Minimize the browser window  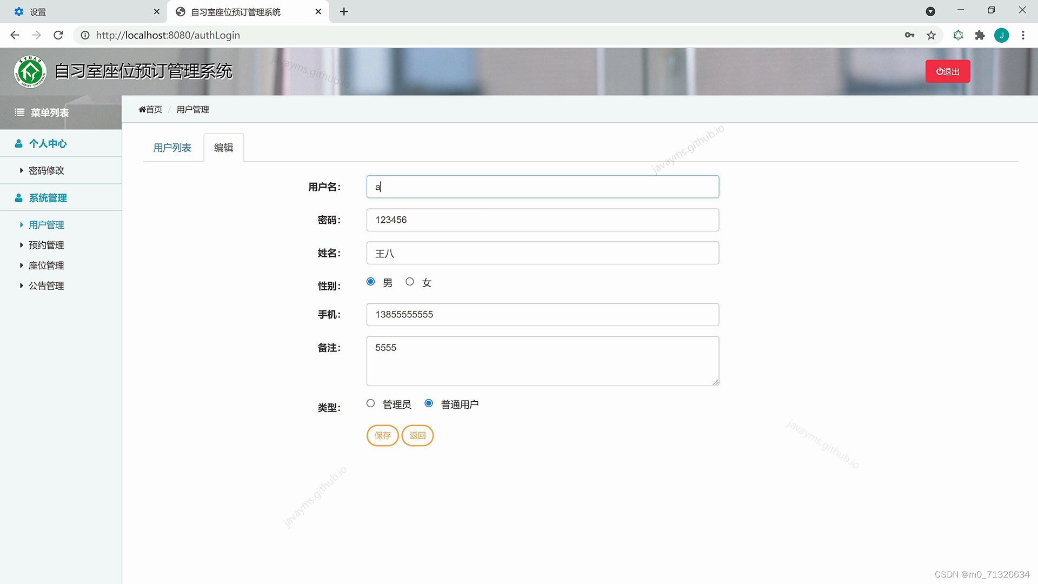(961, 10)
